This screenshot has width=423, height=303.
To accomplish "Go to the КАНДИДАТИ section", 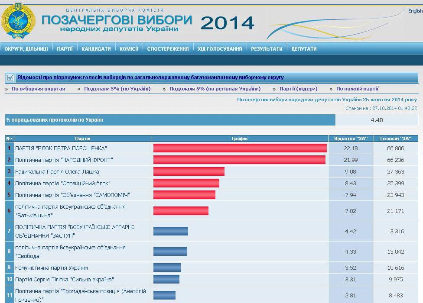I will [96, 49].
